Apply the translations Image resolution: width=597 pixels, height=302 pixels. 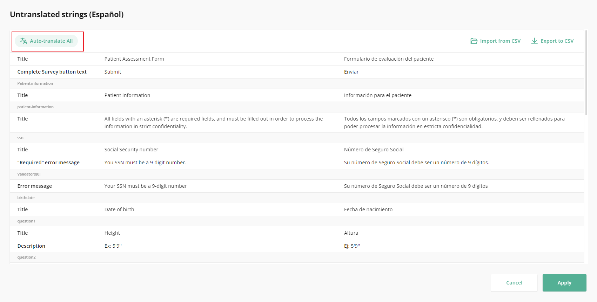pos(564,283)
